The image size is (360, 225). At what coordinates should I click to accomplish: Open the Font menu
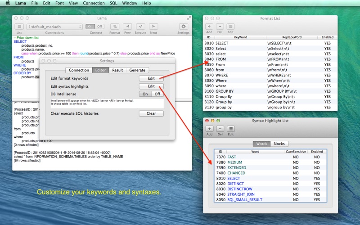coord(59,3)
